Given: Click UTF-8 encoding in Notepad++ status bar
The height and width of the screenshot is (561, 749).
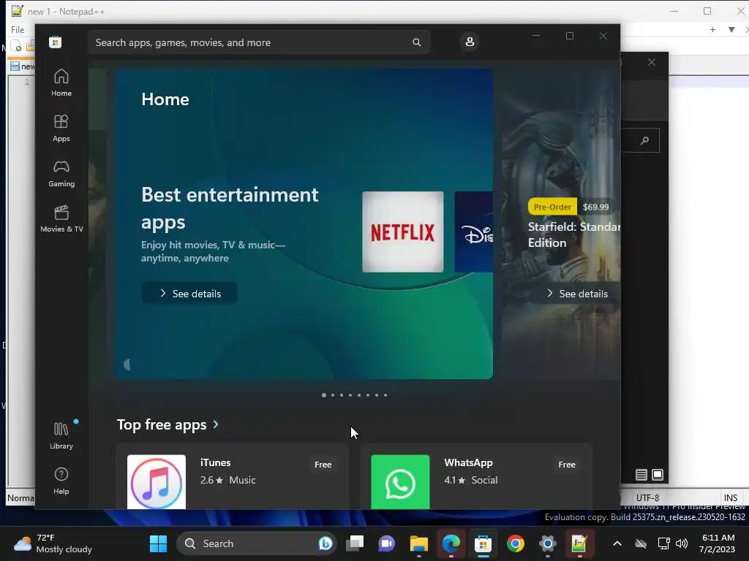Looking at the screenshot, I should [x=647, y=497].
